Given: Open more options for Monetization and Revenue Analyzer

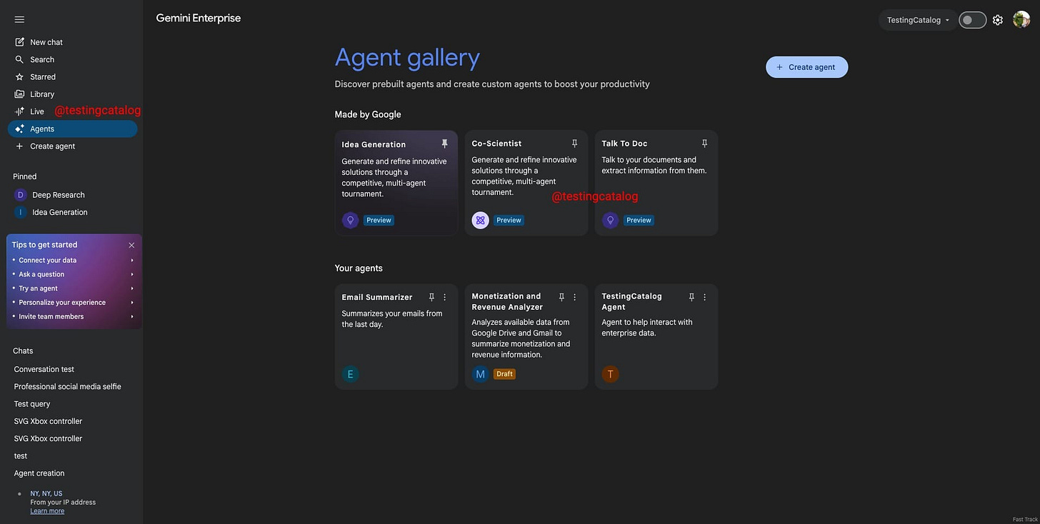Looking at the screenshot, I should [x=575, y=297].
